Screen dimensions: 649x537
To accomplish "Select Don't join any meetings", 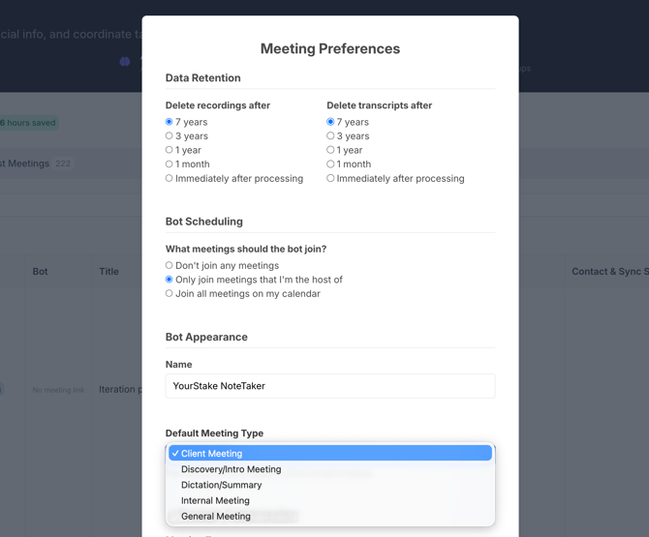I will coord(170,265).
